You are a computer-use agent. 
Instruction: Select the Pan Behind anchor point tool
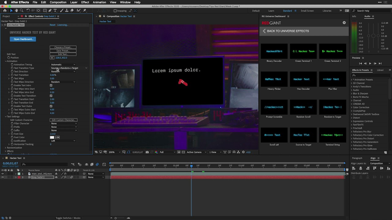pos(39,11)
